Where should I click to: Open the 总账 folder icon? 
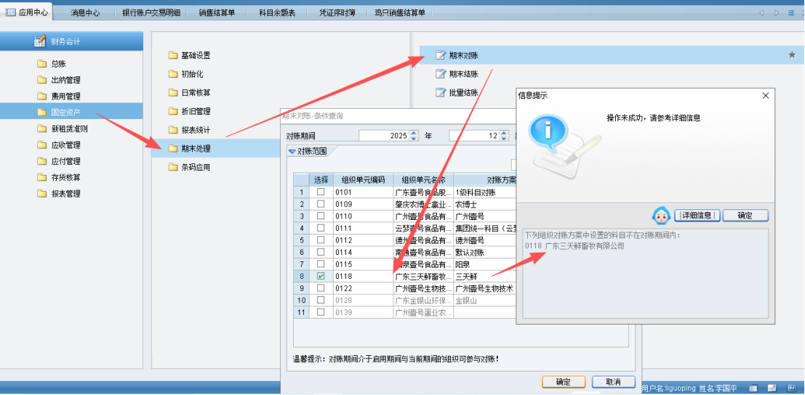42,64
